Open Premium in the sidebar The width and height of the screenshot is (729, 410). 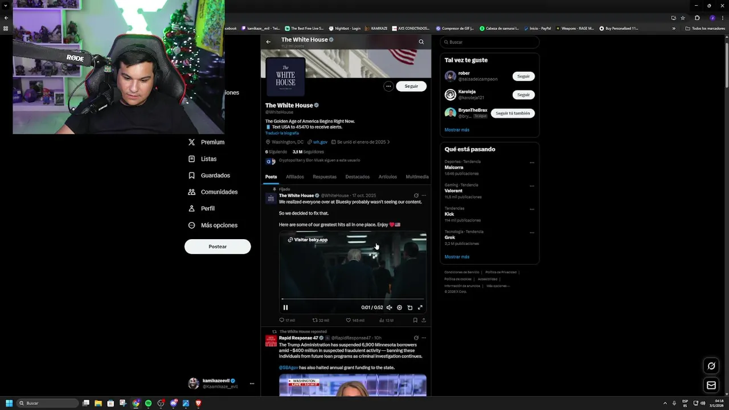207,142
